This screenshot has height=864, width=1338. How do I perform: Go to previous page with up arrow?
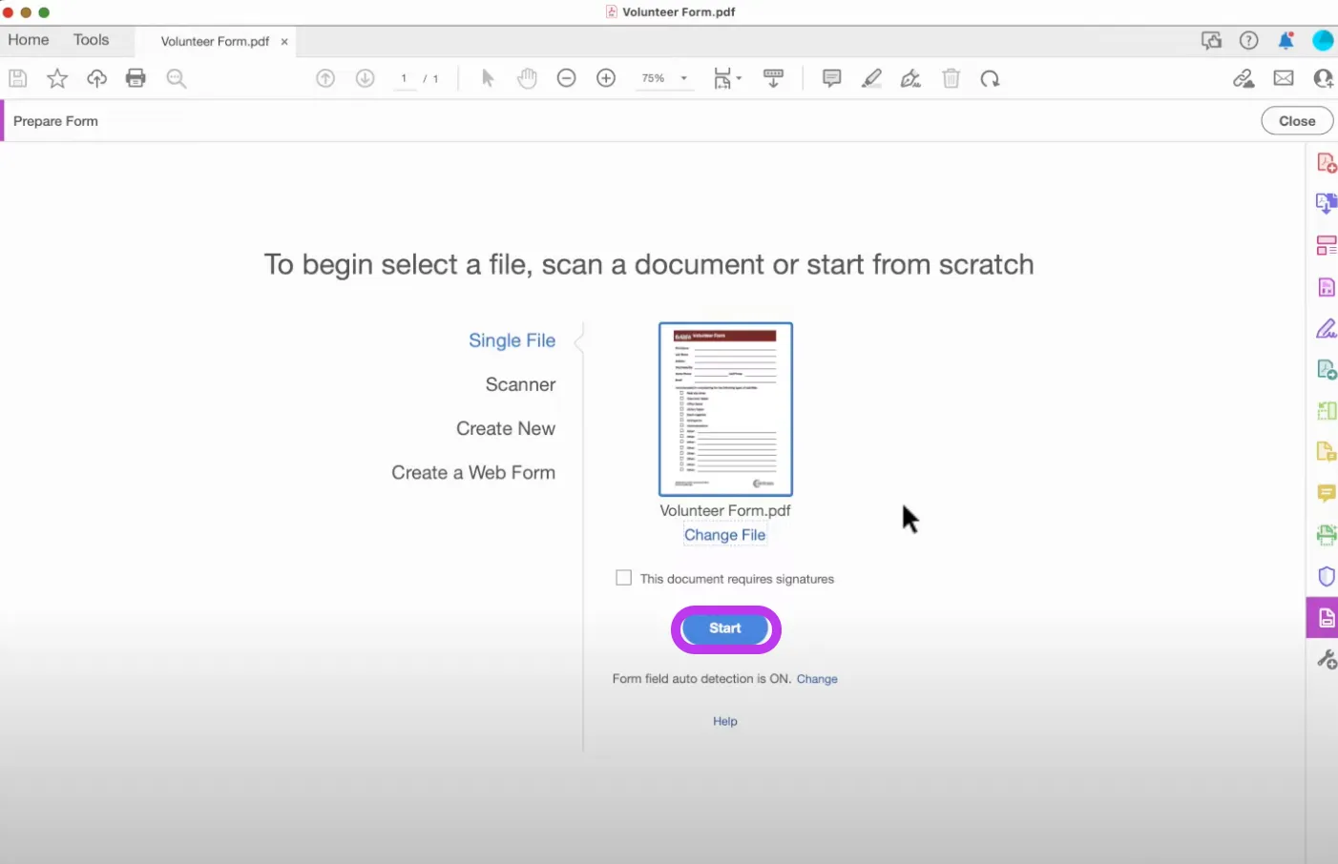tap(325, 78)
